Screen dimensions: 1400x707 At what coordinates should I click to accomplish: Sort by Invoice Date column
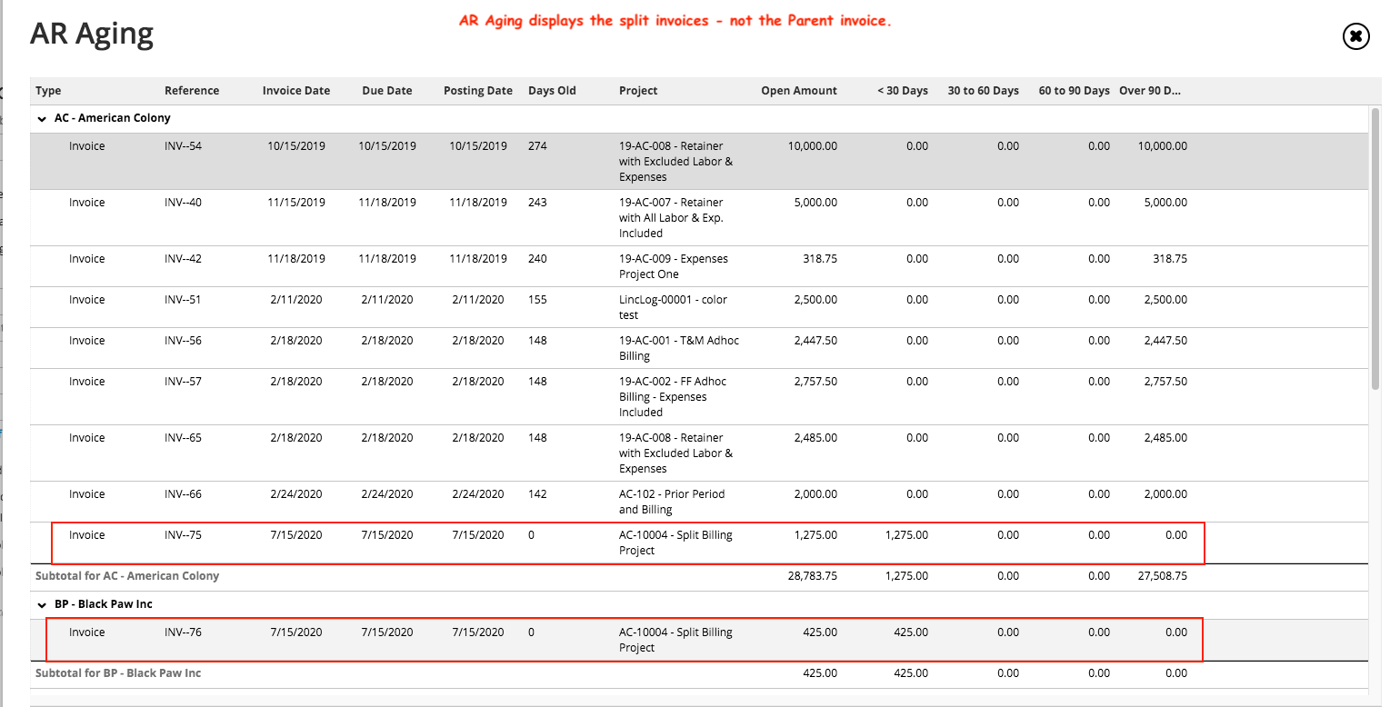296,91
